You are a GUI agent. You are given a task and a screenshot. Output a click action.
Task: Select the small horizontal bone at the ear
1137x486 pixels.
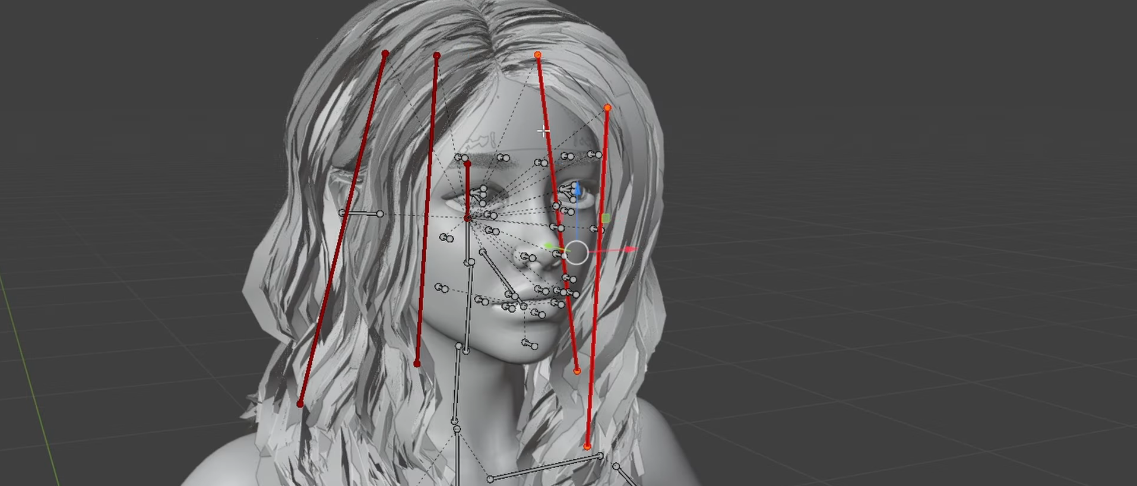pos(361,213)
